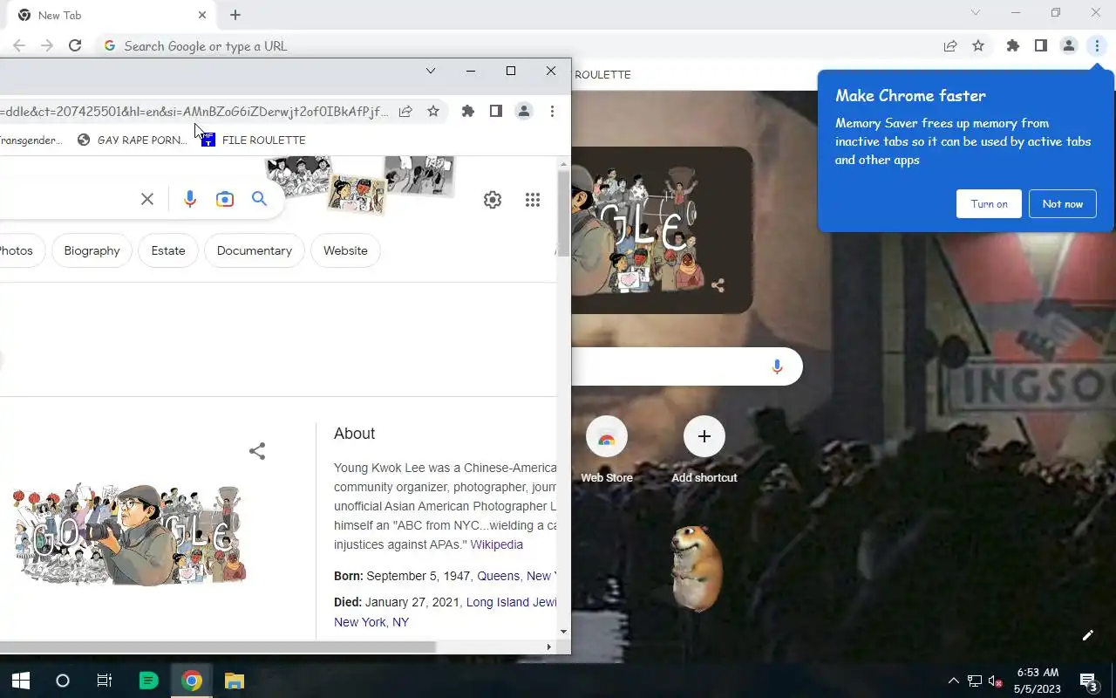1116x698 pixels.
Task: Select the Documentary filter chip
Action: tap(255, 250)
